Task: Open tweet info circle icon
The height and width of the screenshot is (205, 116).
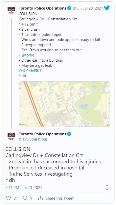Action: 107,188
